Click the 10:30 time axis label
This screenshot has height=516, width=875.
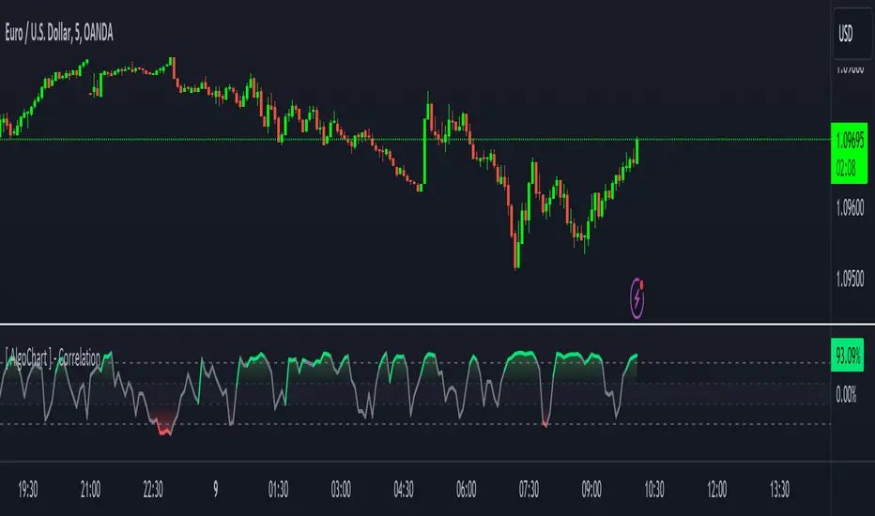654,490
